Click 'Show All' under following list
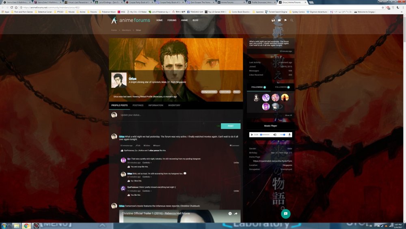 [x=288, y=115]
